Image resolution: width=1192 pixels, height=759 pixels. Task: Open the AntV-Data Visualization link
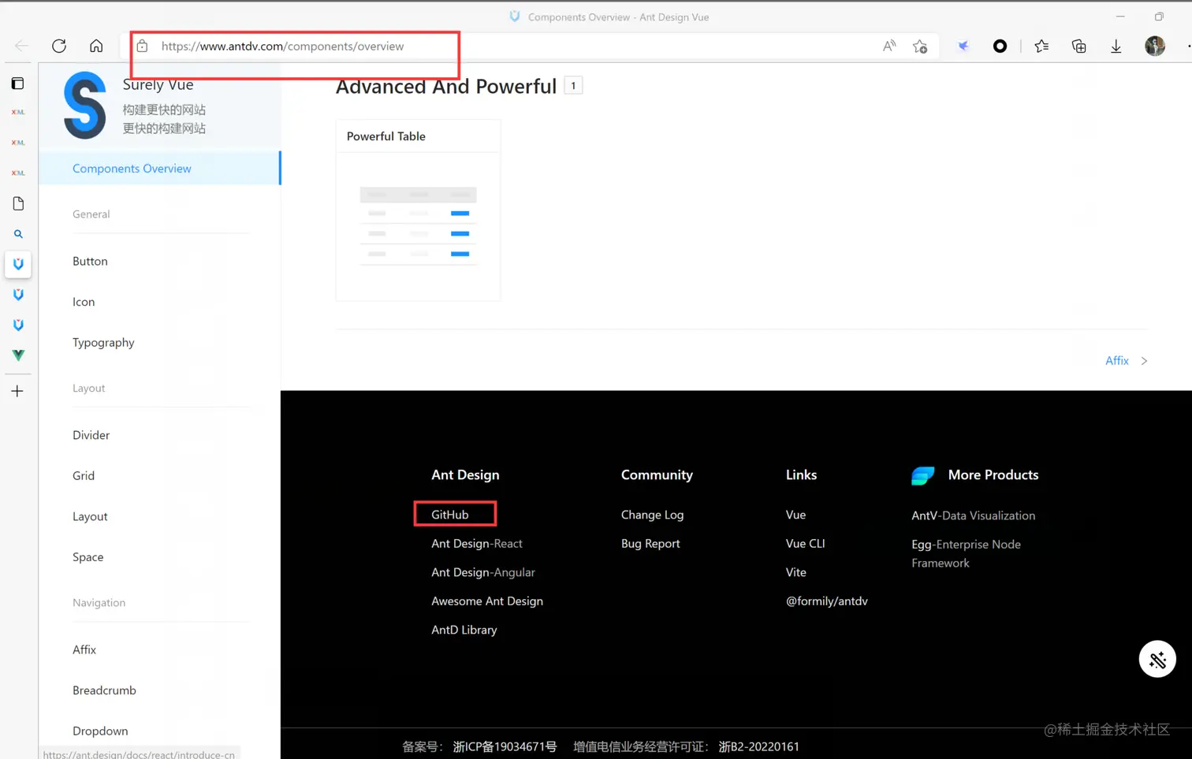(x=974, y=515)
